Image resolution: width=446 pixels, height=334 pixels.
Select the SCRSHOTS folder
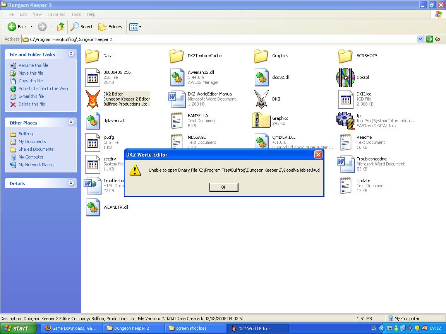(x=345, y=56)
